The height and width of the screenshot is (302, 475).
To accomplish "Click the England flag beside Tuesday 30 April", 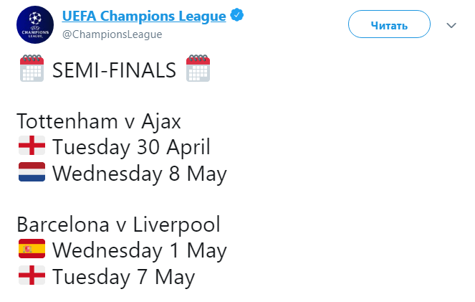I will tap(32, 146).
